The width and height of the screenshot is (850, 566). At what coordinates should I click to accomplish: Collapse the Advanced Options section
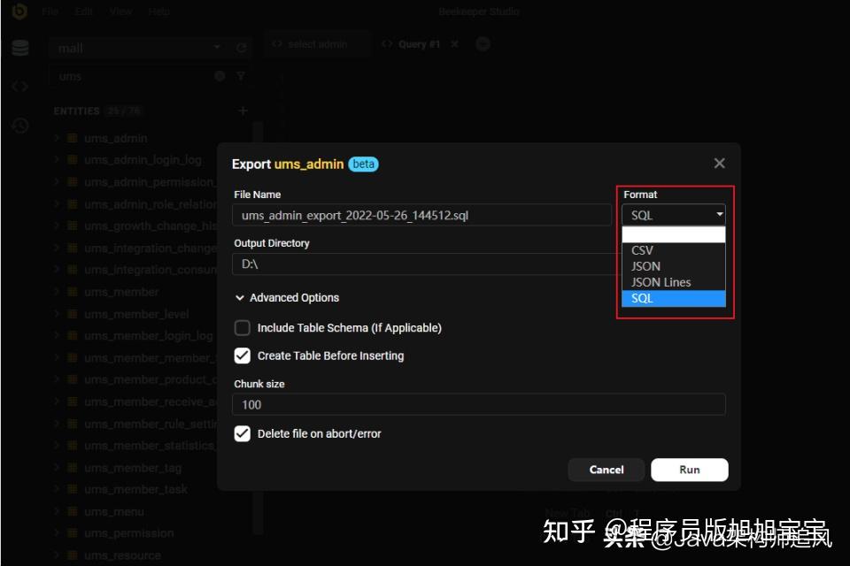287,297
